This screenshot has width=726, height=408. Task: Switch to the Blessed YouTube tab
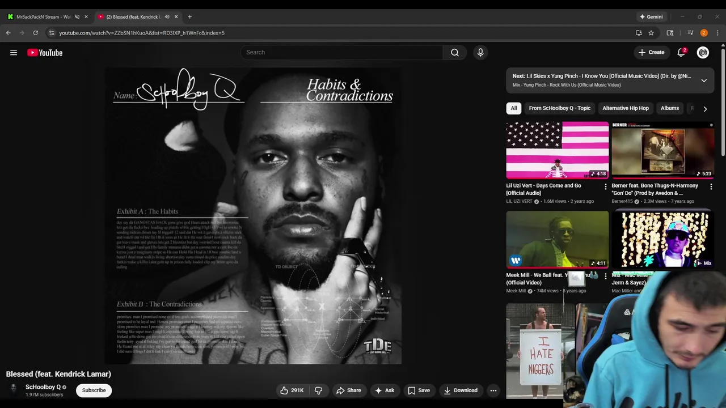click(x=134, y=16)
